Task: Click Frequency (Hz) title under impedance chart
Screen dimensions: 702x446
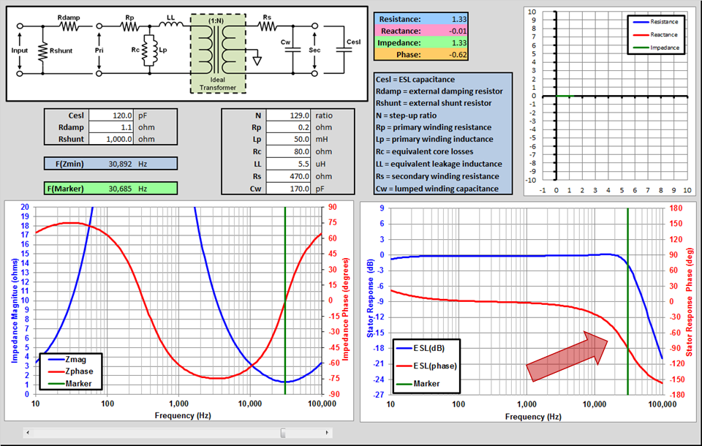Action: (x=183, y=415)
